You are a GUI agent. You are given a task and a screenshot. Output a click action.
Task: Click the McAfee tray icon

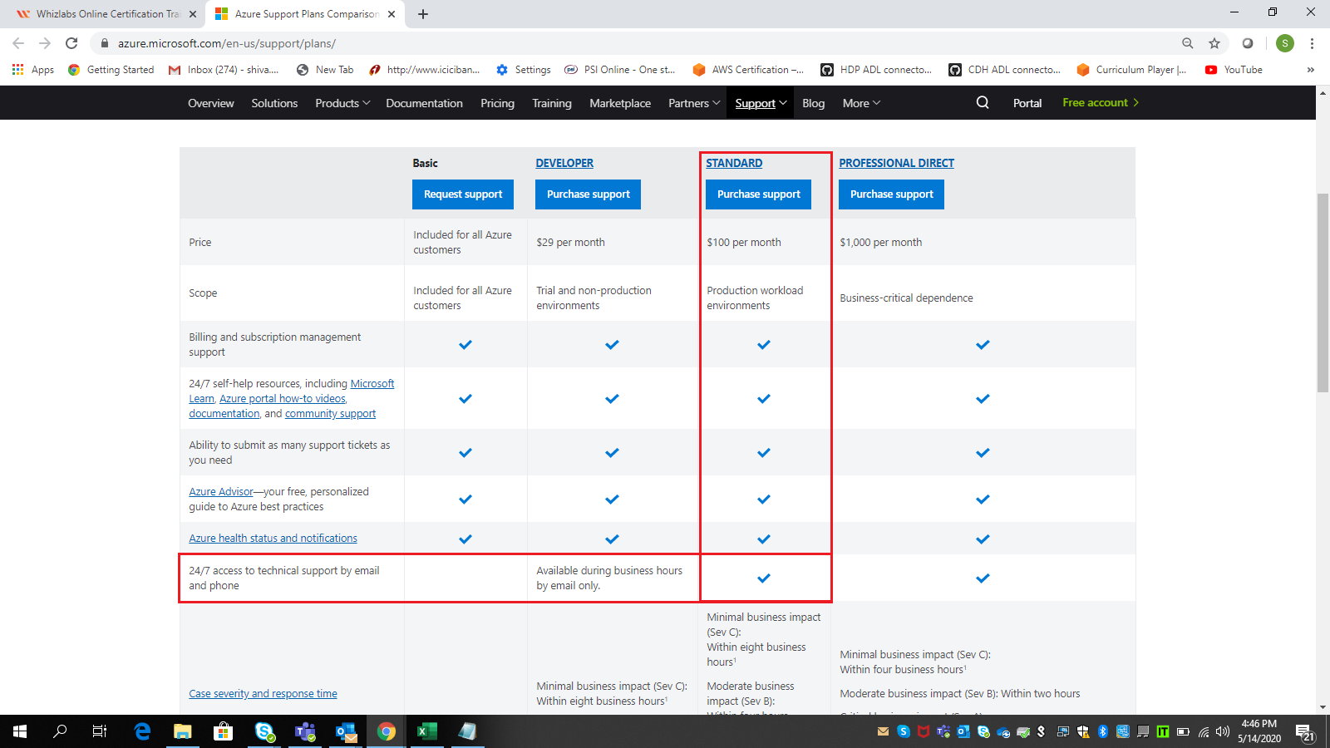924,731
